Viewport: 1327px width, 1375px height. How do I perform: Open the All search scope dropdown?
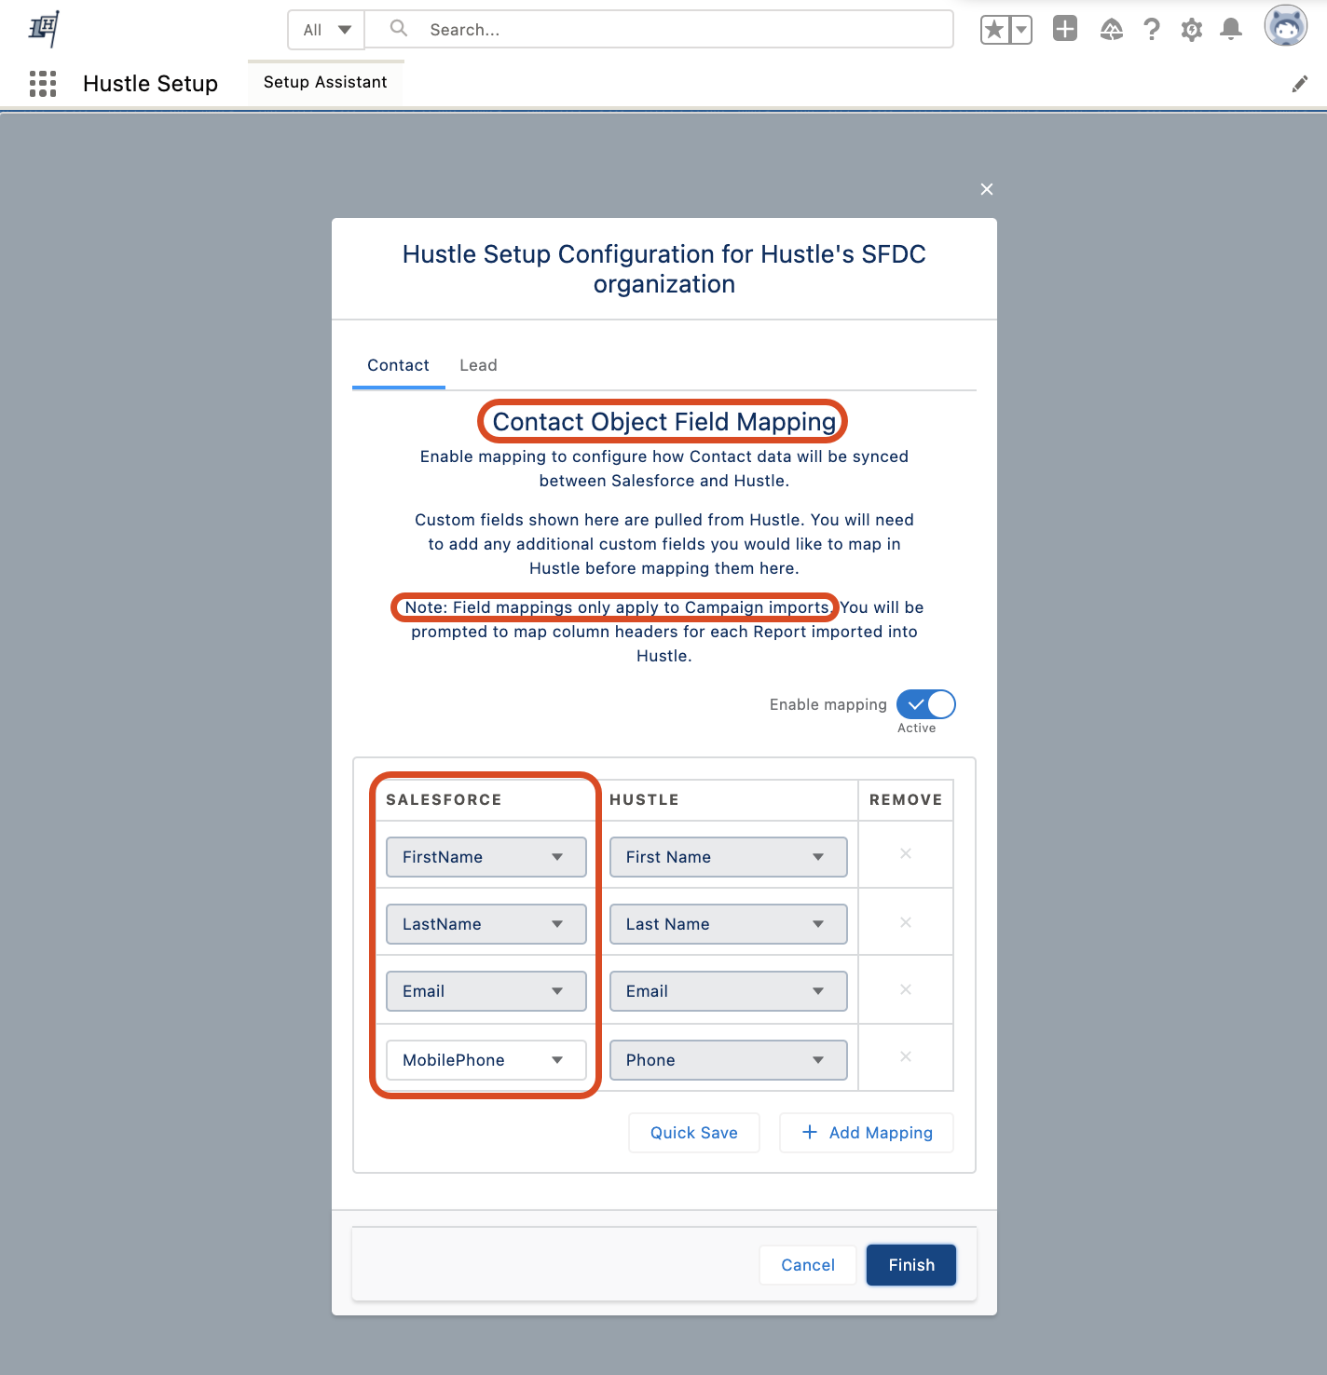click(x=326, y=30)
